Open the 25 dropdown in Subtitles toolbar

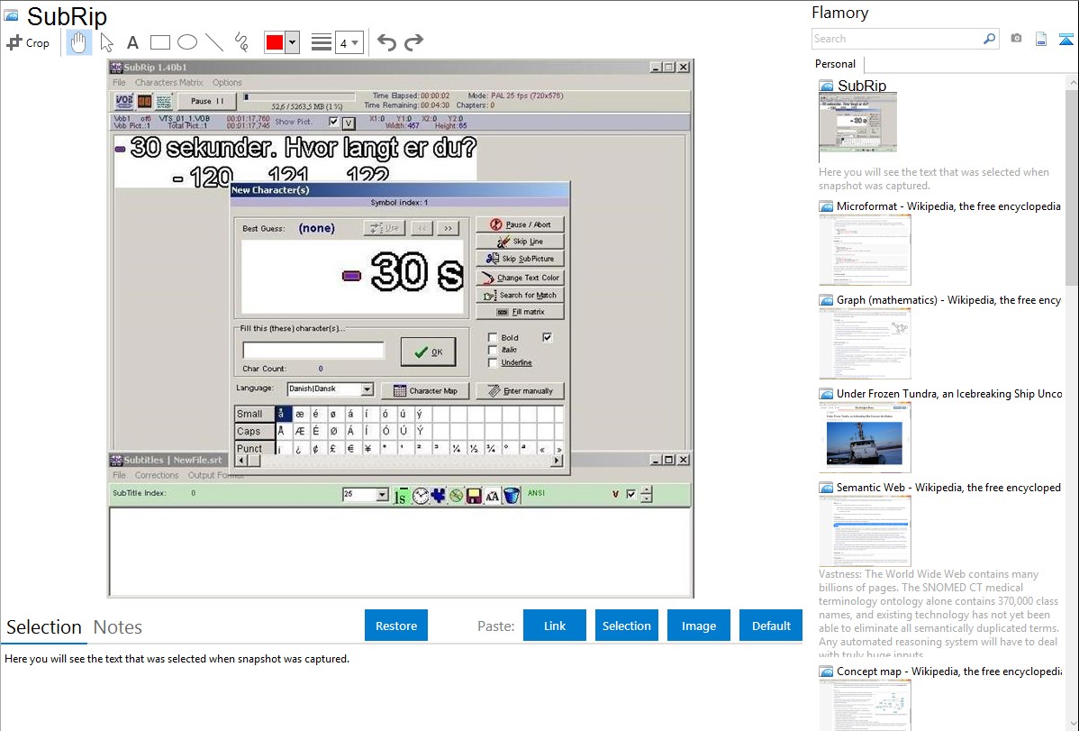tap(382, 495)
